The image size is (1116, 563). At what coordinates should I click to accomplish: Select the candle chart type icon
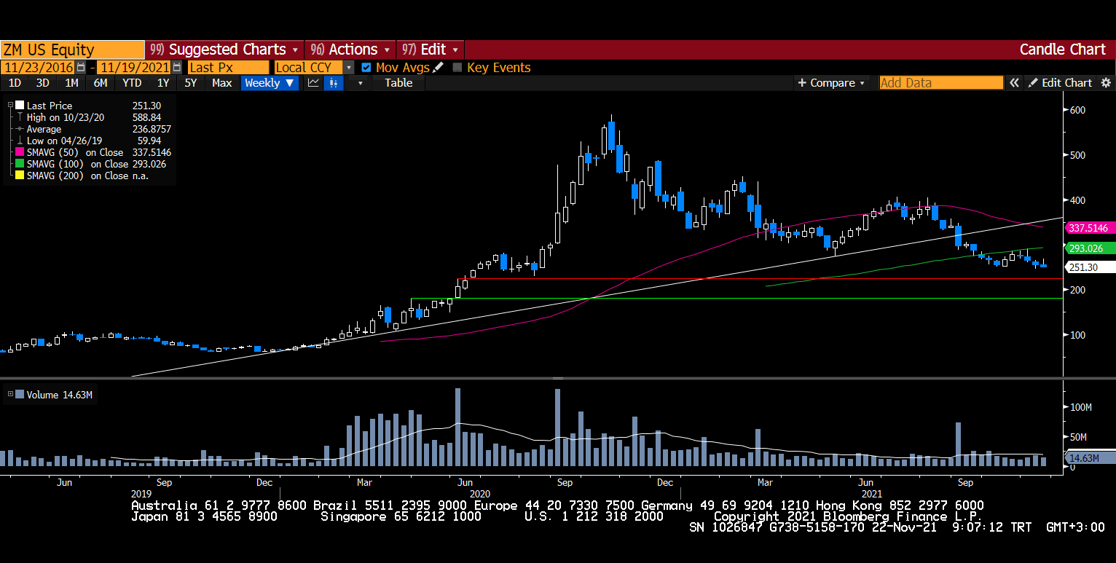333,82
